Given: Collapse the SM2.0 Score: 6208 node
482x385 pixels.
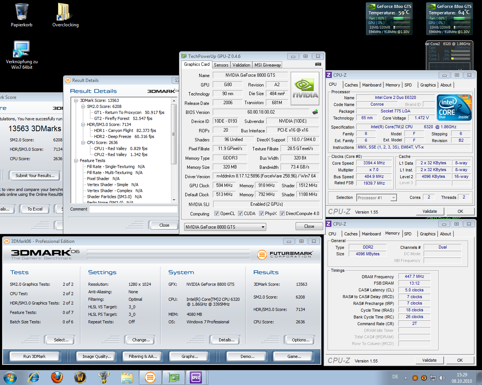Looking at the screenshot, I should pos(83,106).
